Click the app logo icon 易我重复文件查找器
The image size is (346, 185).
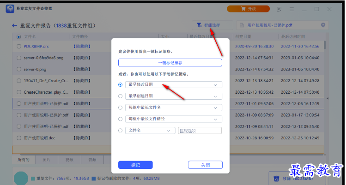coord(10,9)
